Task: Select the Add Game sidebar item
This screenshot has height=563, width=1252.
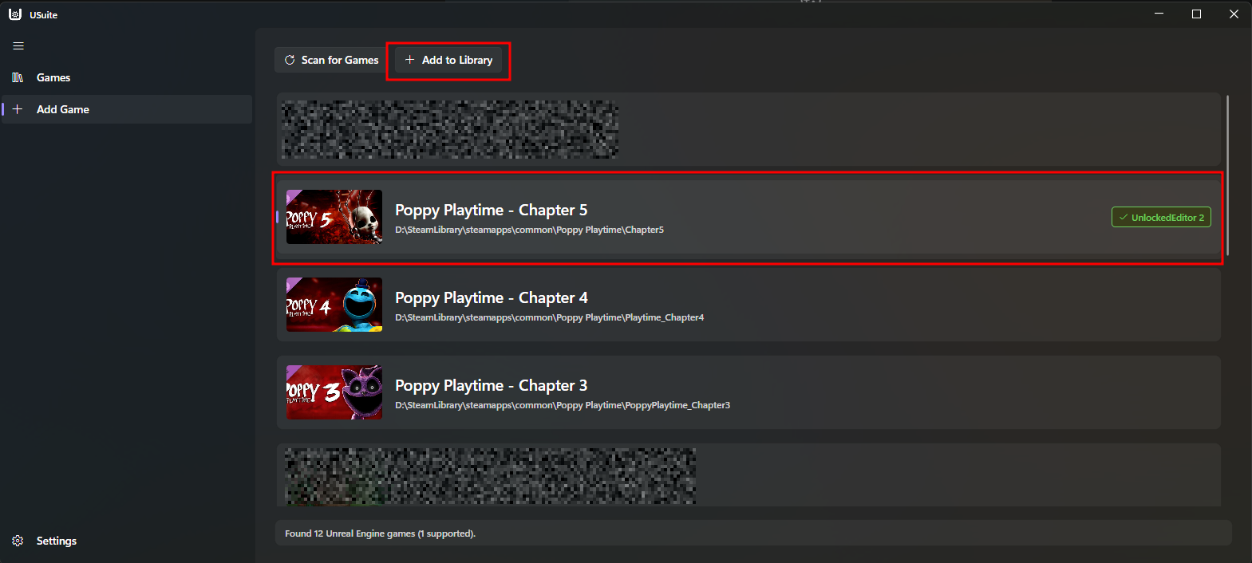Action: (x=62, y=109)
